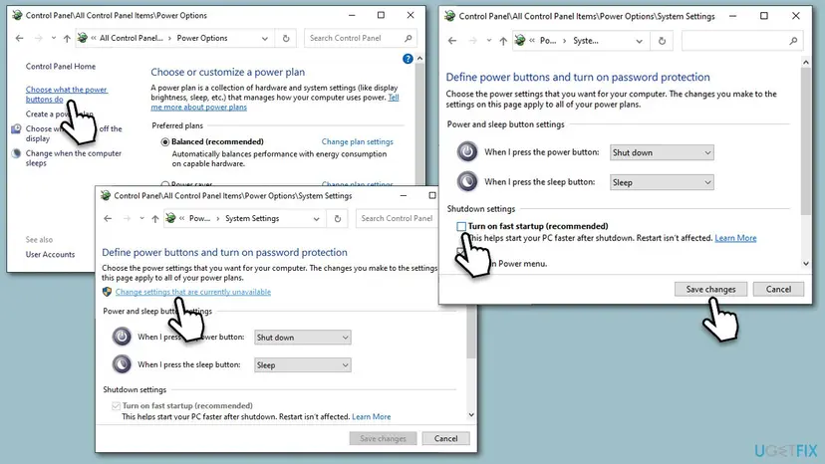The height and width of the screenshot is (464, 825).
Task: Click greyed Save changes in middle window
Action: coord(383,438)
